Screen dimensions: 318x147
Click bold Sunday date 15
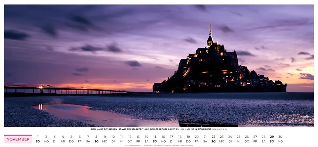(155, 137)
